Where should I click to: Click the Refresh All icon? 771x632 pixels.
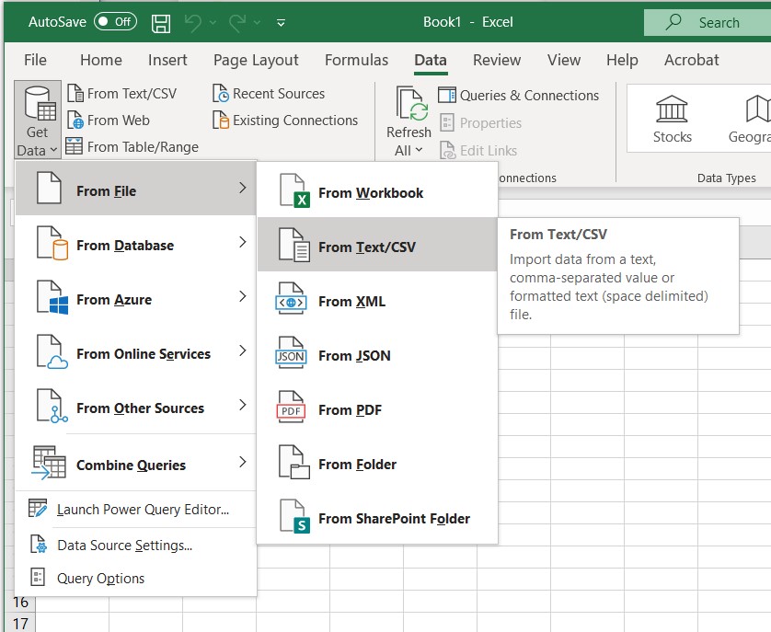412,104
